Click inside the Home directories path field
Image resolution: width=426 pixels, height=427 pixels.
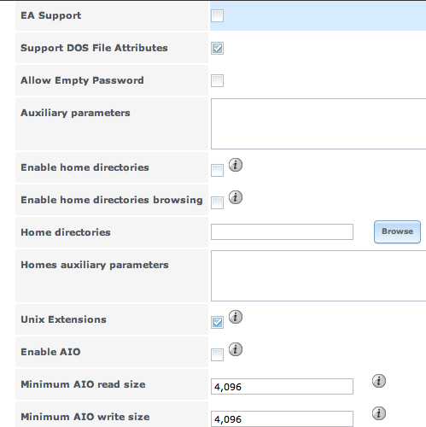coord(282,231)
